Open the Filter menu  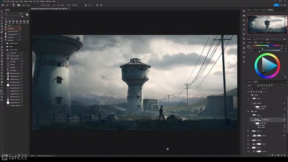[30, 1]
